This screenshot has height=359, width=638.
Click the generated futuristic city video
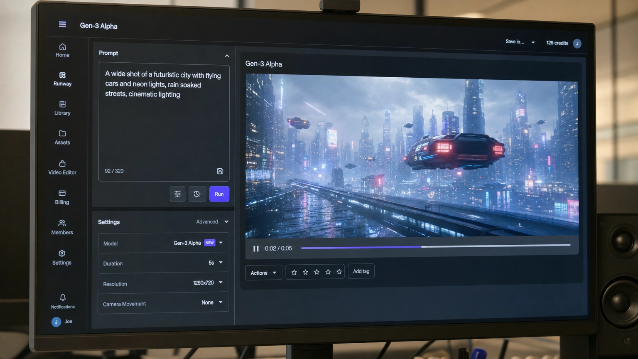point(412,157)
